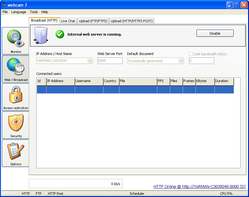The height and width of the screenshot is (197, 249).
Task: Switch to the Broadcast (HTTP) tab
Action: (44, 20)
